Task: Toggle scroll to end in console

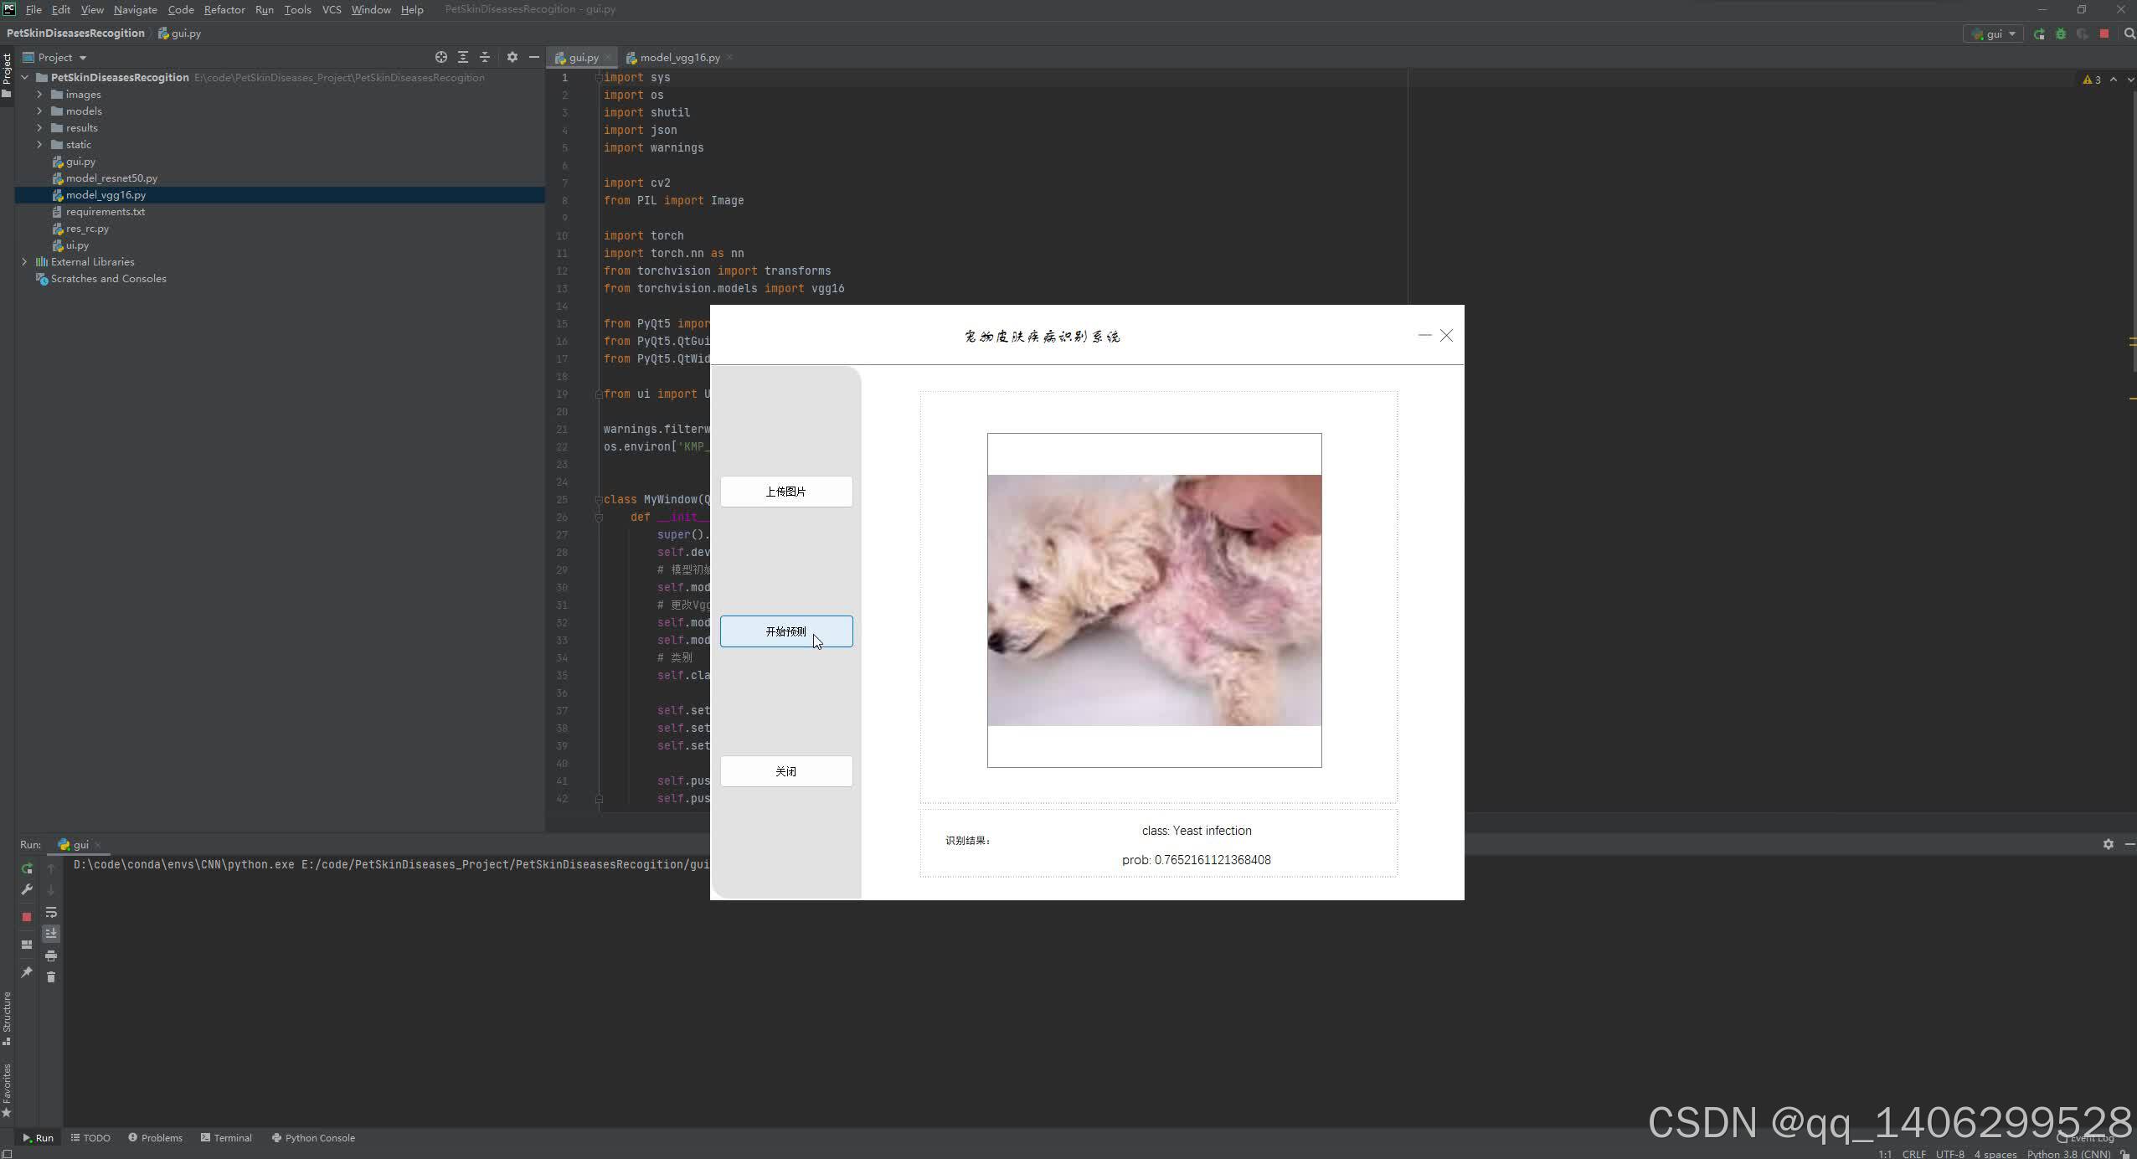Action: click(51, 933)
